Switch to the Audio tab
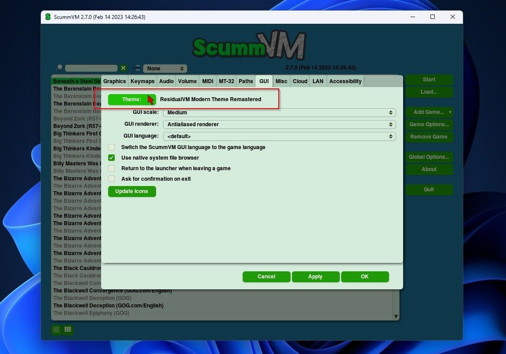The image size is (506, 354). (x=166, y=81)
